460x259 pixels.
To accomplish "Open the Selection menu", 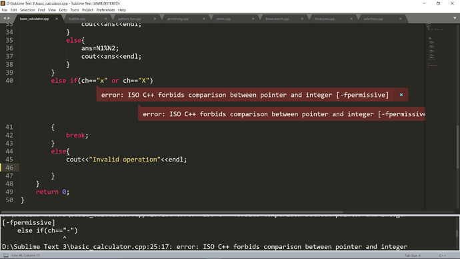I will click(27, 10).
